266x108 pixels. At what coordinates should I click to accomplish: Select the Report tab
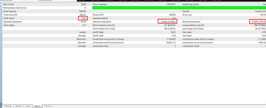[37, 106]
